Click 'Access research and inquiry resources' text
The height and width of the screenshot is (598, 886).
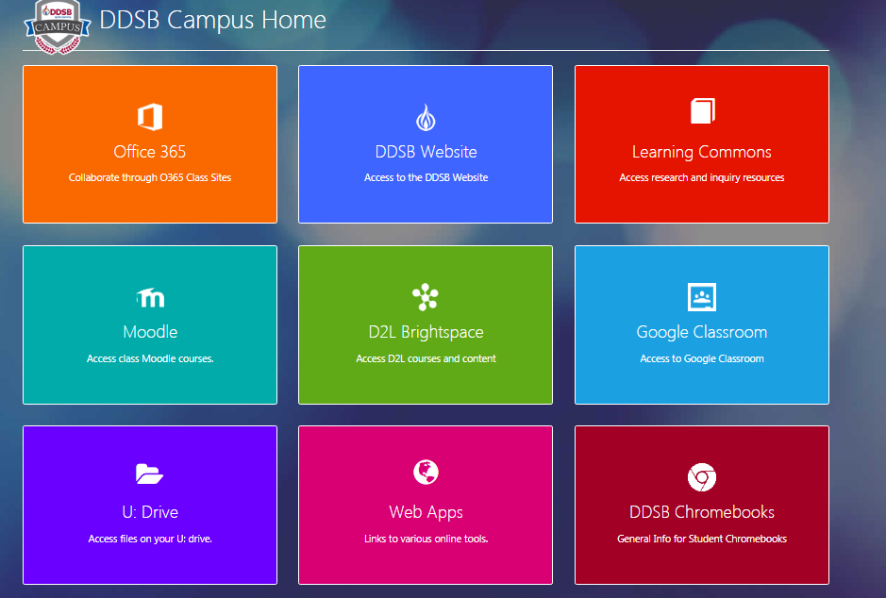[x=702, y=178]
